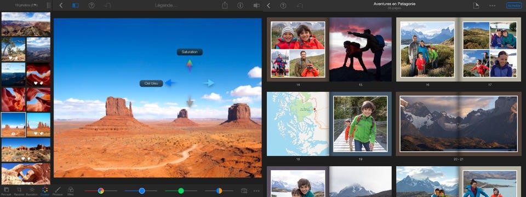Open book page 17 four-photo grid
This screenshot has width=526, height=197.
[490, 49]
